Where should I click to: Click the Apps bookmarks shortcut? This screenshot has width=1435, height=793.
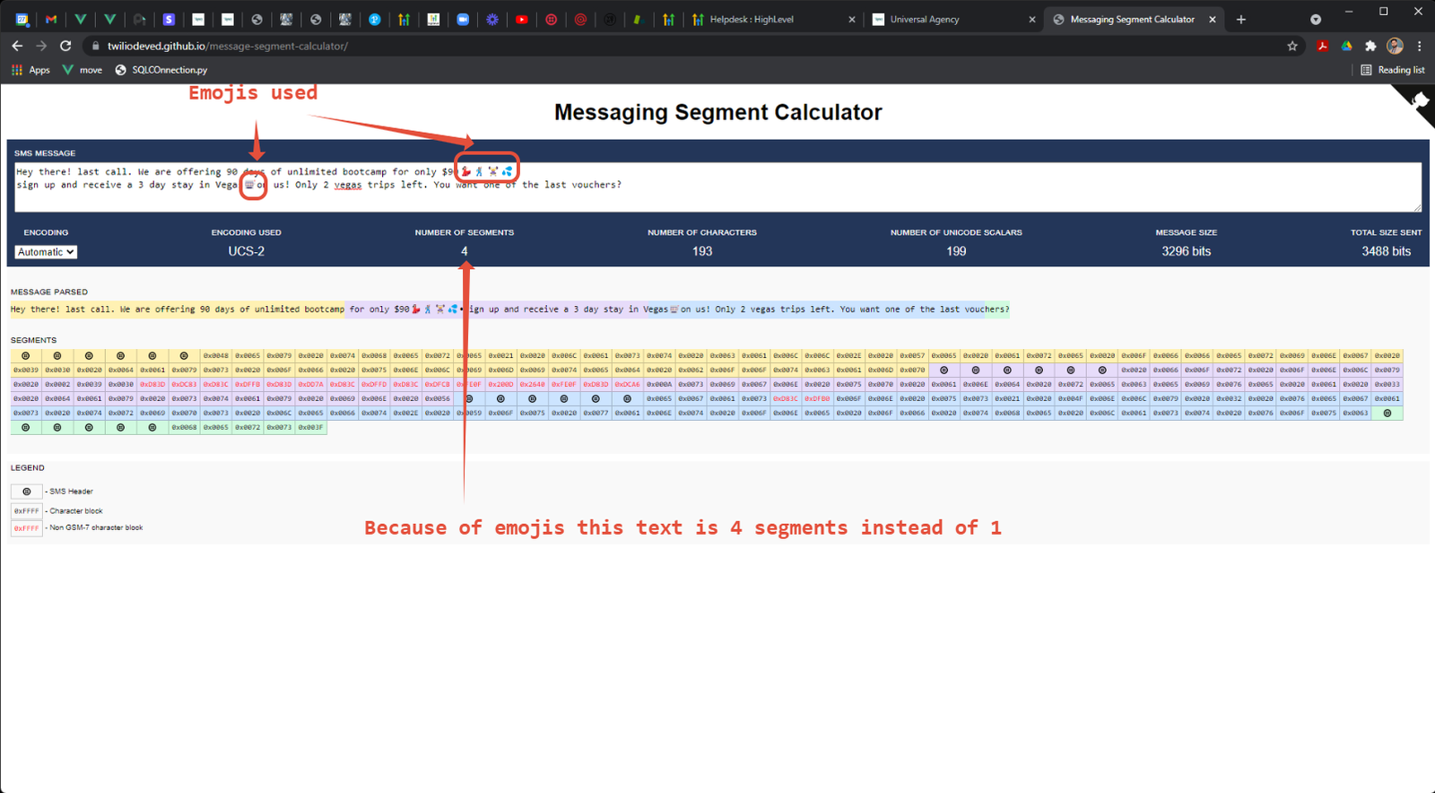tap(30, 70)
